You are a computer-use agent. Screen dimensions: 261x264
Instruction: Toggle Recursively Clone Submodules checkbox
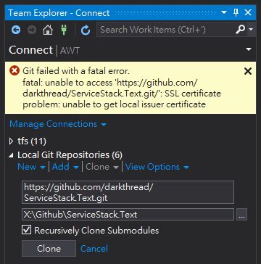[26, 230]
